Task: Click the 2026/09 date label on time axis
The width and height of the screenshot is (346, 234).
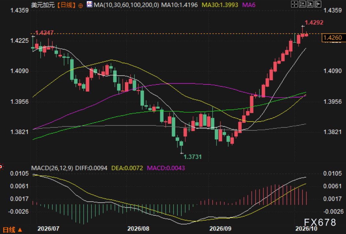Action: tap(220, 228)
